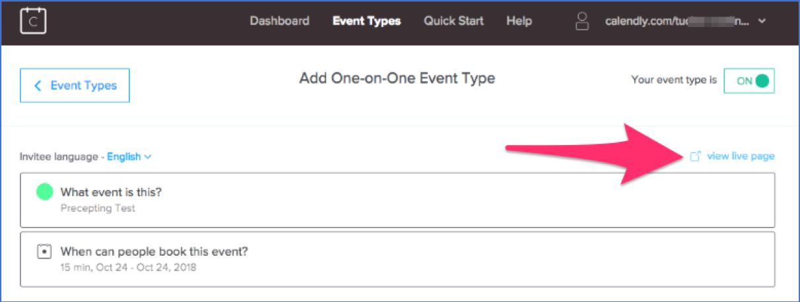Click the green status circle icon
The width and height of the screenshot is (800, 302).
(x=45, y=192)
